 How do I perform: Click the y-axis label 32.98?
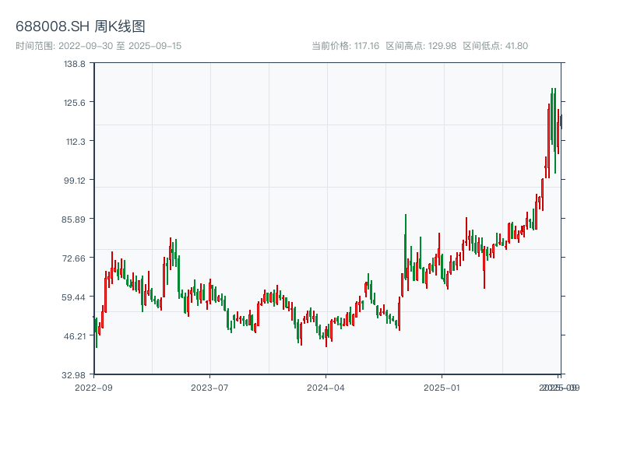(73, 375)
